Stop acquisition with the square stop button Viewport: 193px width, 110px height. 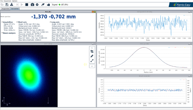[27, 5]
